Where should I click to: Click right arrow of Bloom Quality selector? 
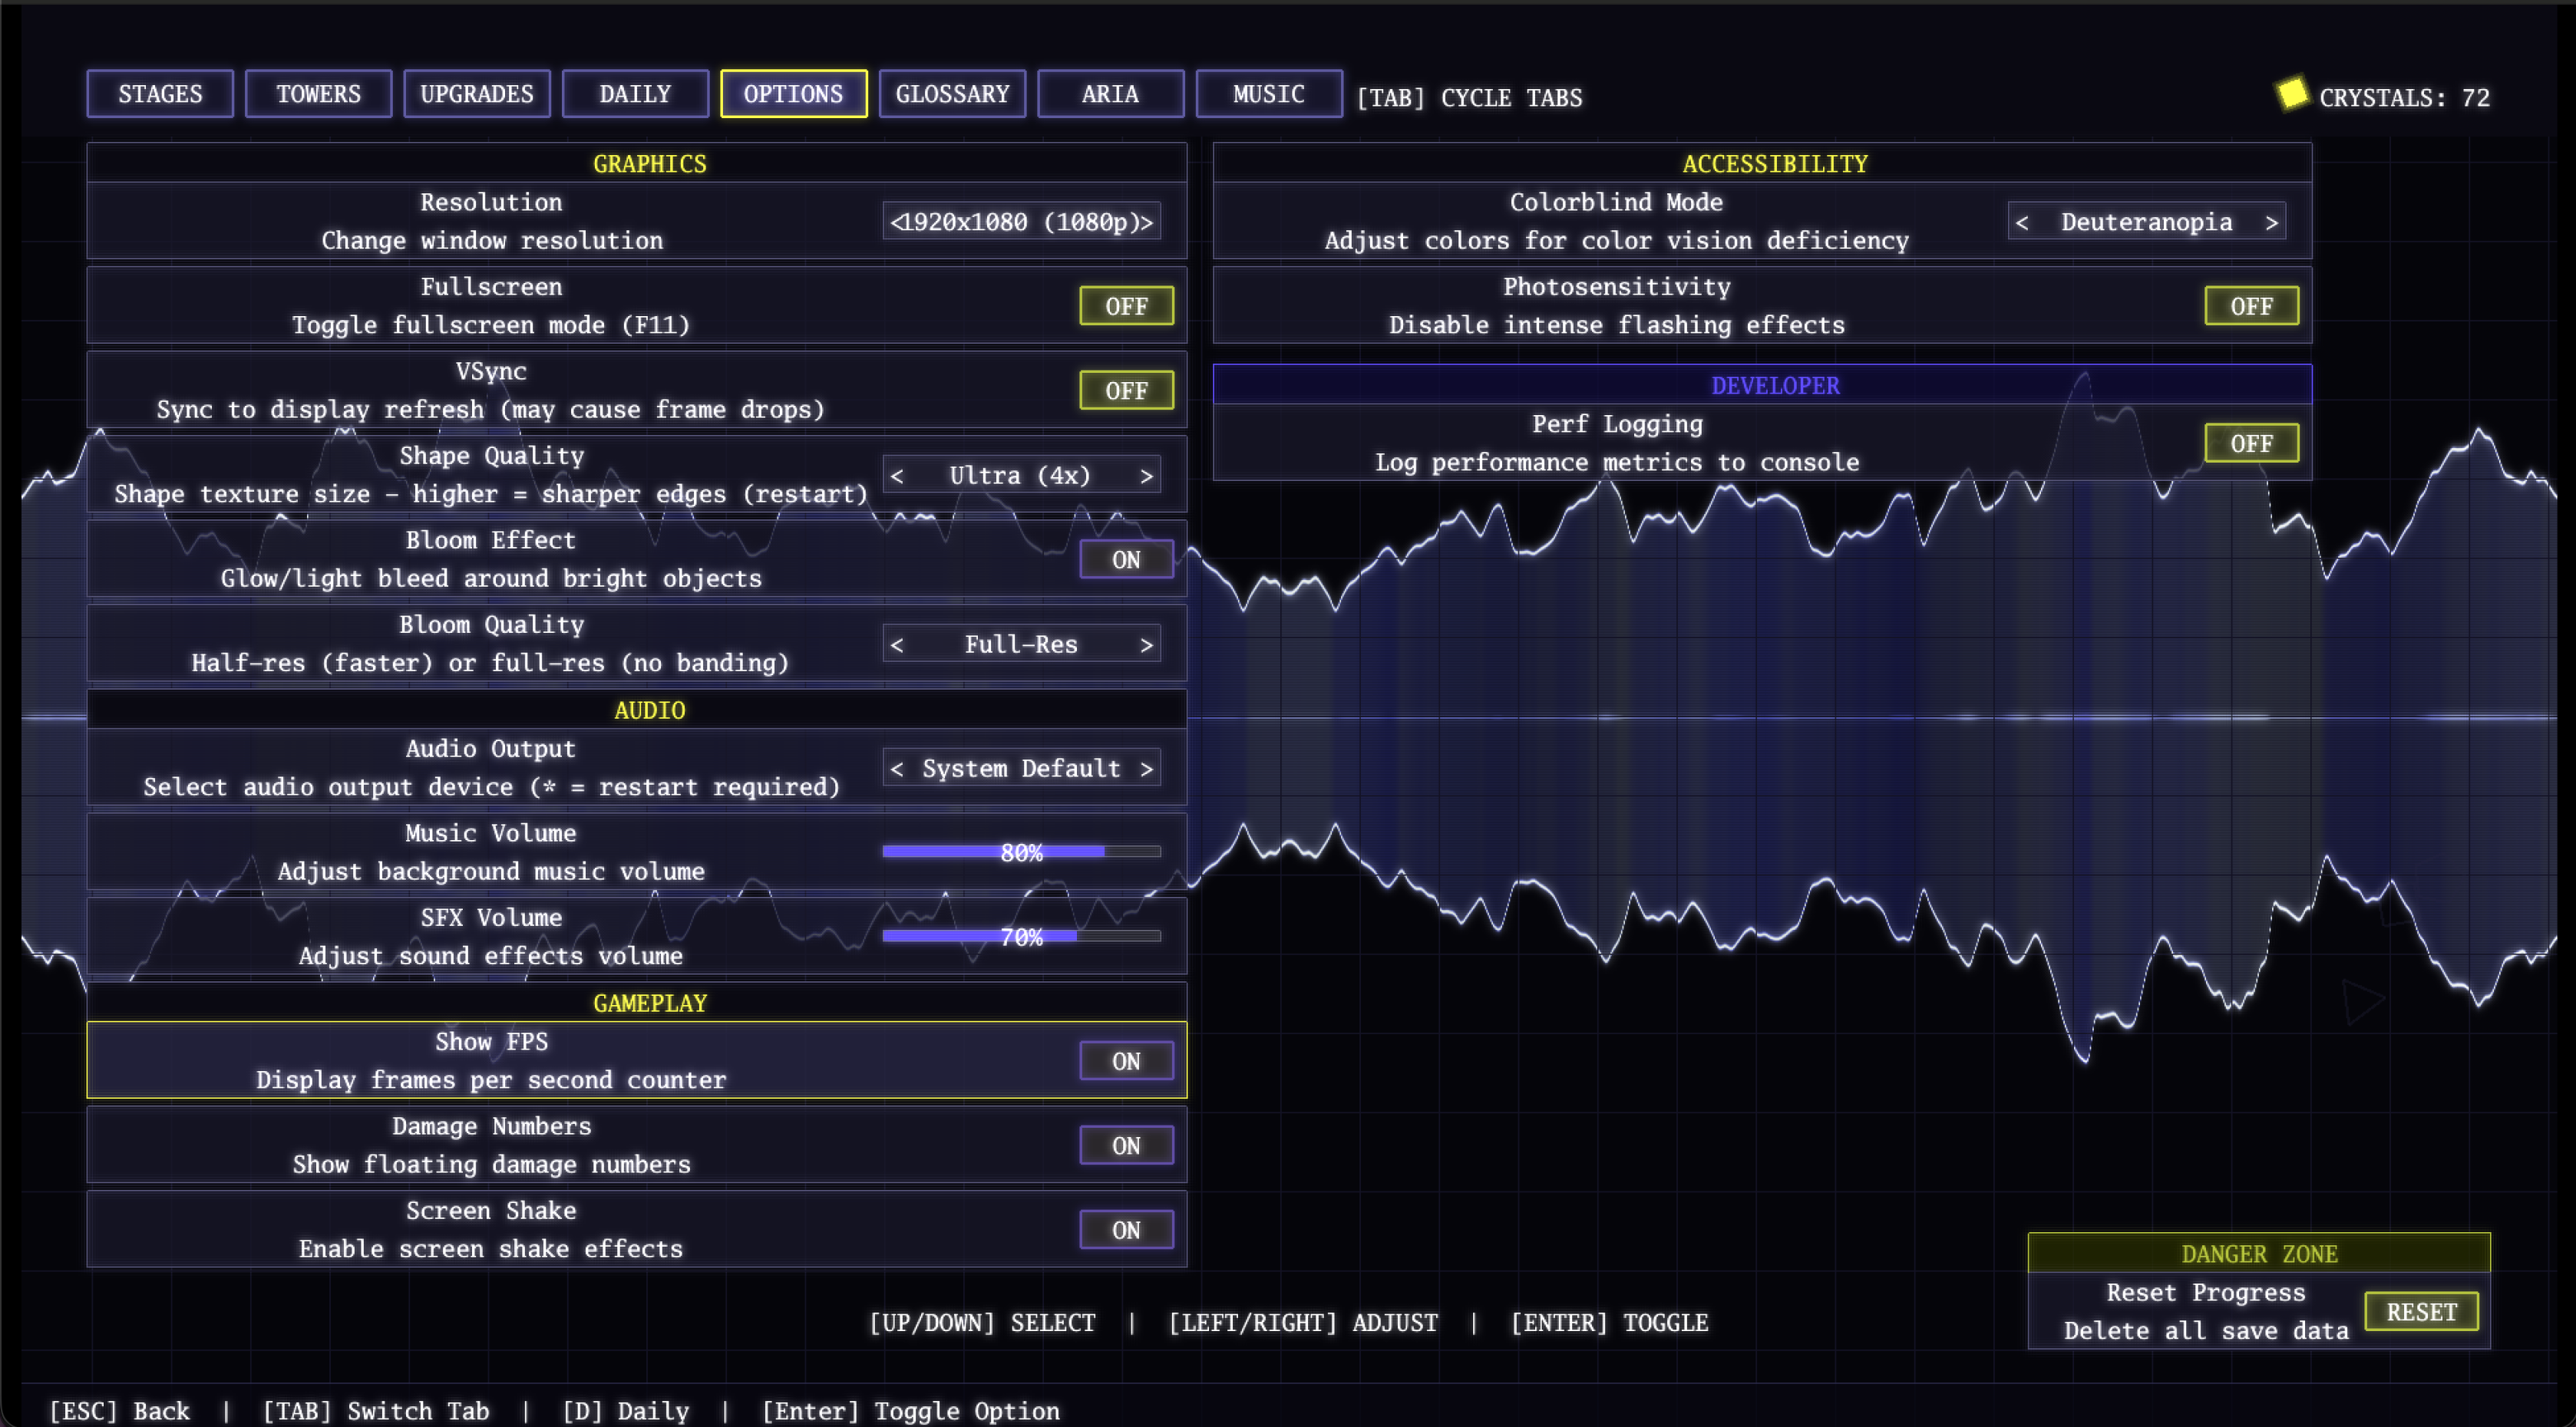(1147, 644)
